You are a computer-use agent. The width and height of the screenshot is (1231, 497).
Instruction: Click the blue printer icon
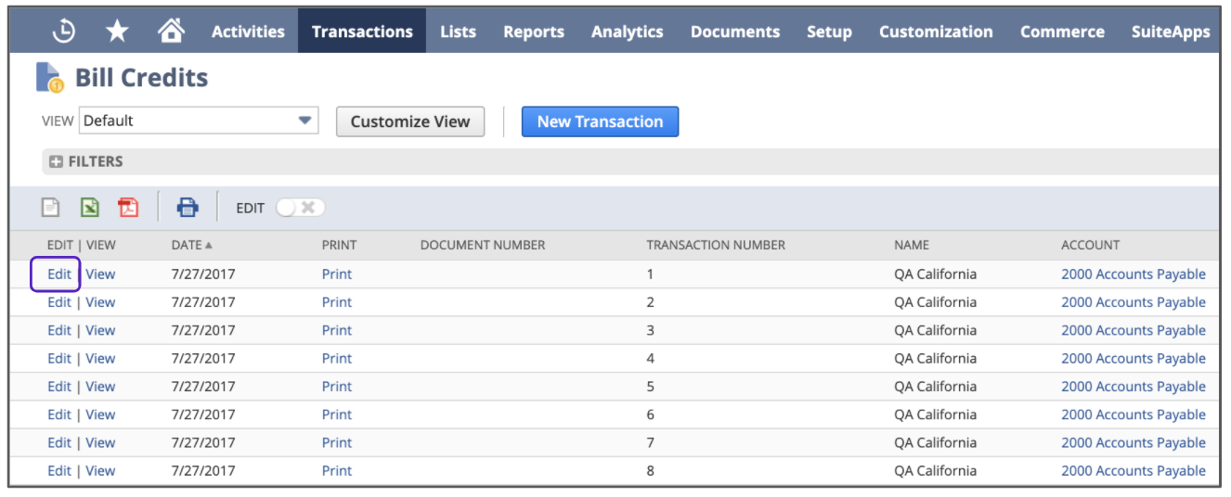pos(188,208)
